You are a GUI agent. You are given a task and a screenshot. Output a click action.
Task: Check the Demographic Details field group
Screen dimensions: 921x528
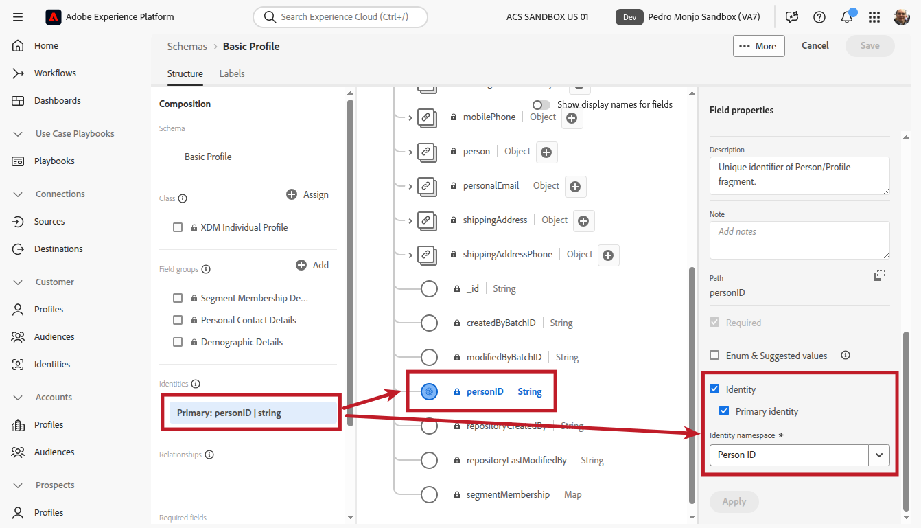[x=178, y=342]
